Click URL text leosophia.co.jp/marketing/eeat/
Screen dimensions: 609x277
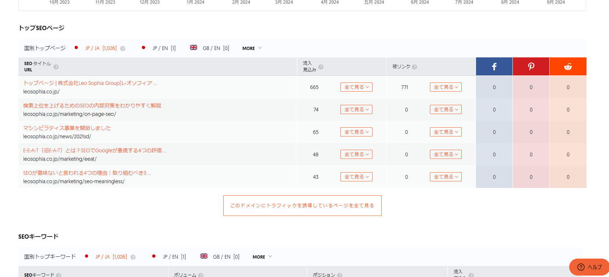(60, 159)
